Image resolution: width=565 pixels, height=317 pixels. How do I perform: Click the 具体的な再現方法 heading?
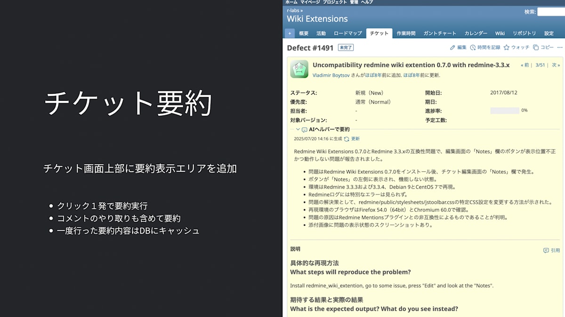coord(315,263)
